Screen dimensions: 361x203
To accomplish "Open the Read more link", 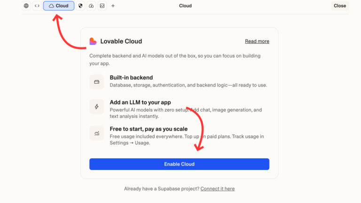I will click(x=257, y=41).
